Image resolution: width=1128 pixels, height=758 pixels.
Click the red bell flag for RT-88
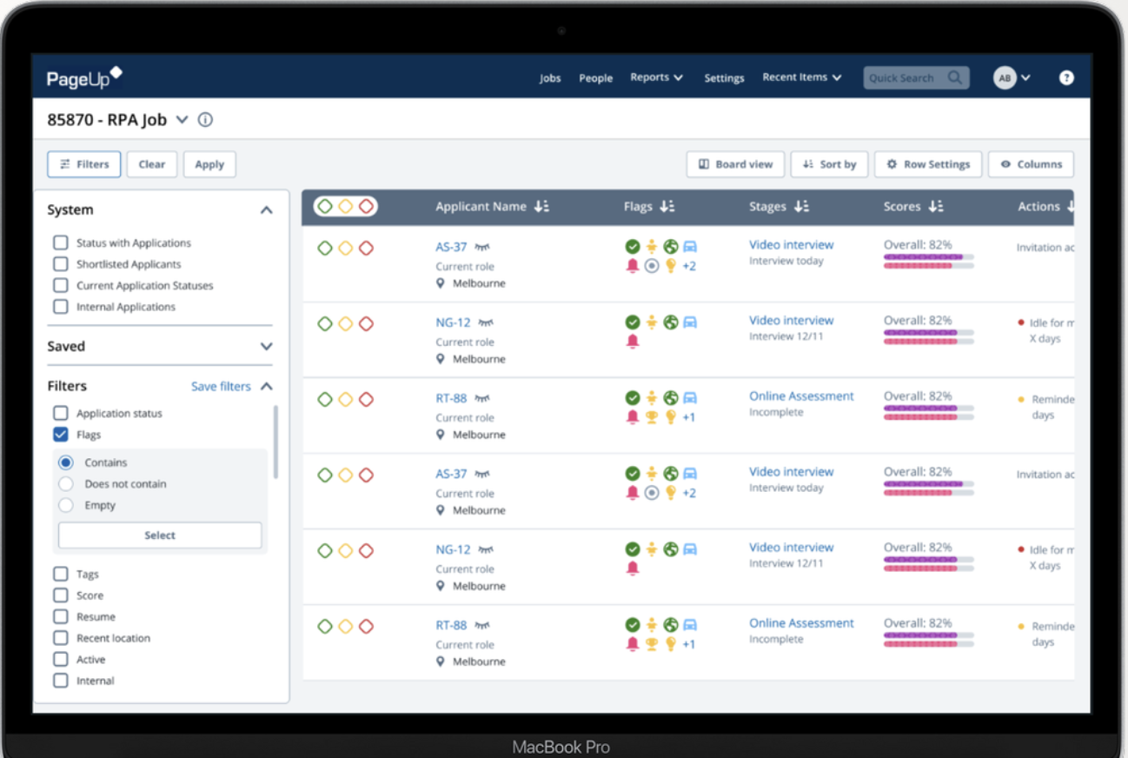click(633, 416)
